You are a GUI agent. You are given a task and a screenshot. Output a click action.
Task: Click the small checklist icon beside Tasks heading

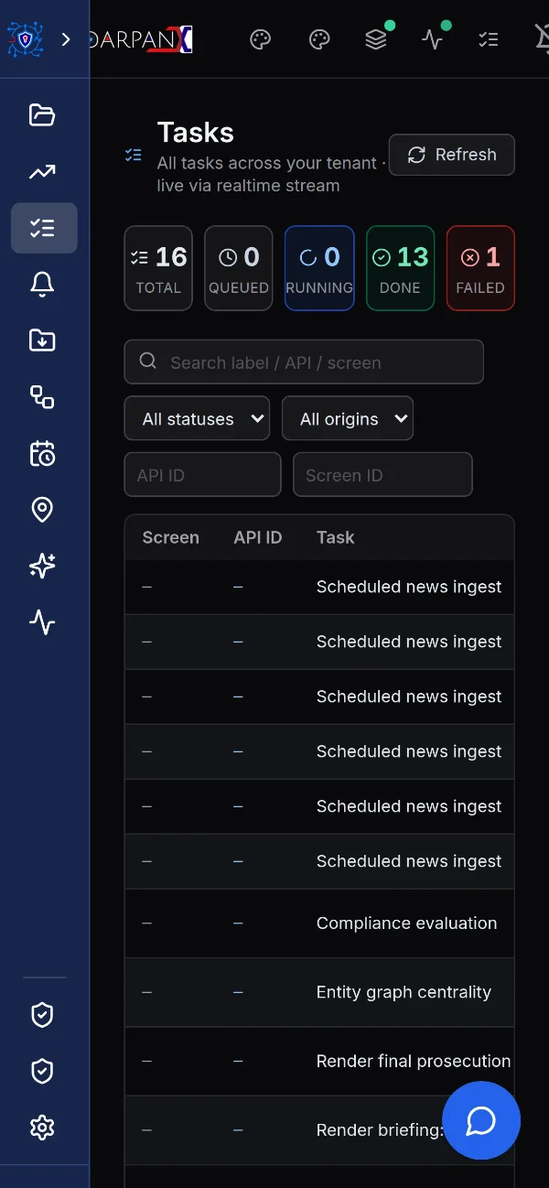pyautogui.click(x=134, y=155)
